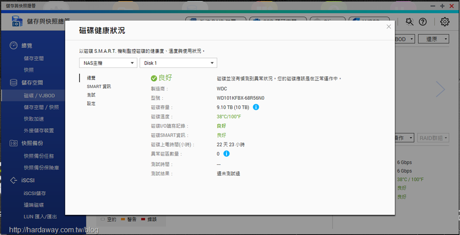Click the 空的 legend color swatch
This screenshot has width=460, height=235.
[x=103, y=219]
